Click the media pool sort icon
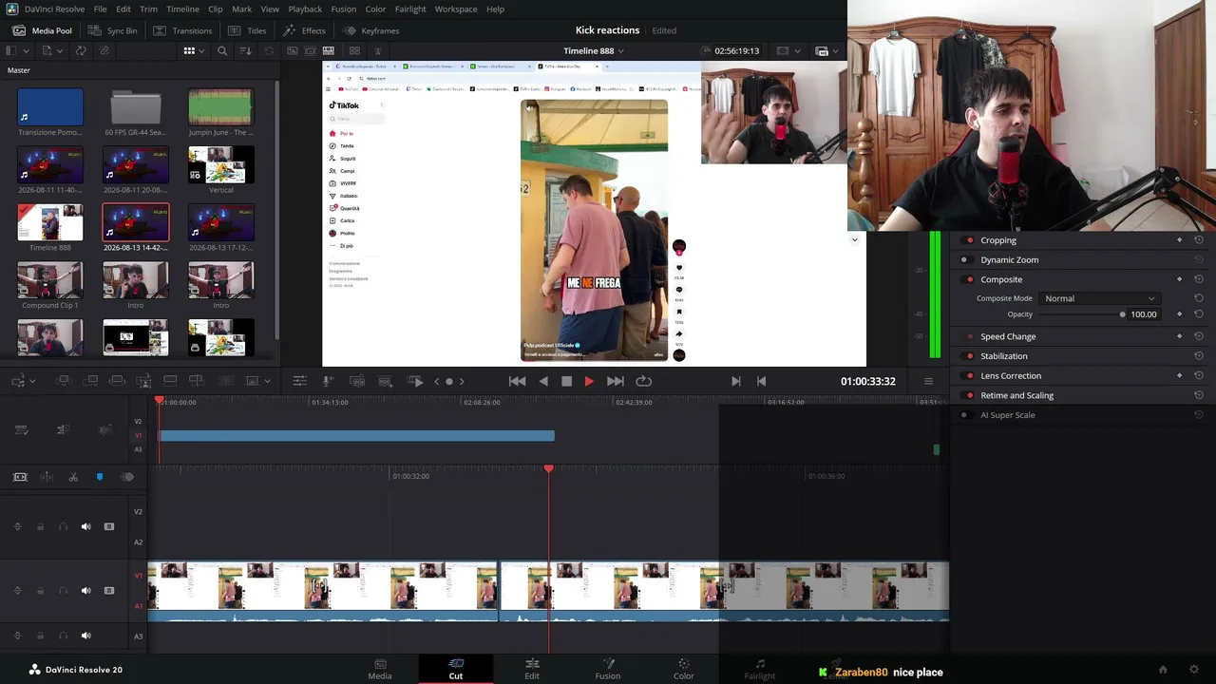Image resolution: width=1216 pixels, height=684 pixels. click(x=244, y=50)
